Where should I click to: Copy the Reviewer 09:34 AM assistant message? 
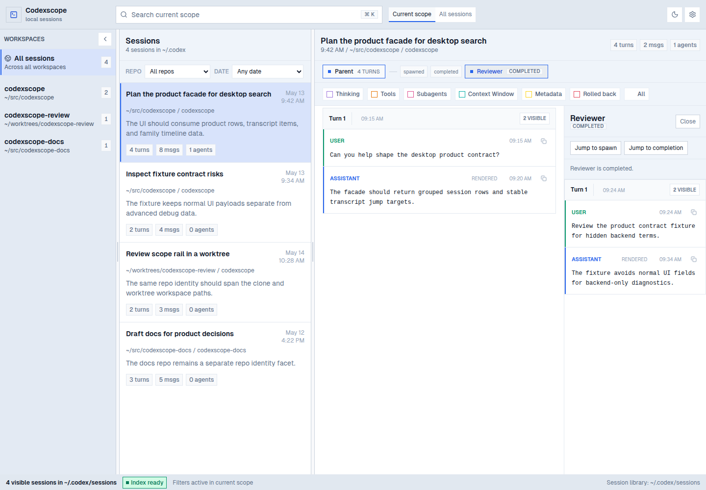pos(694,259)
